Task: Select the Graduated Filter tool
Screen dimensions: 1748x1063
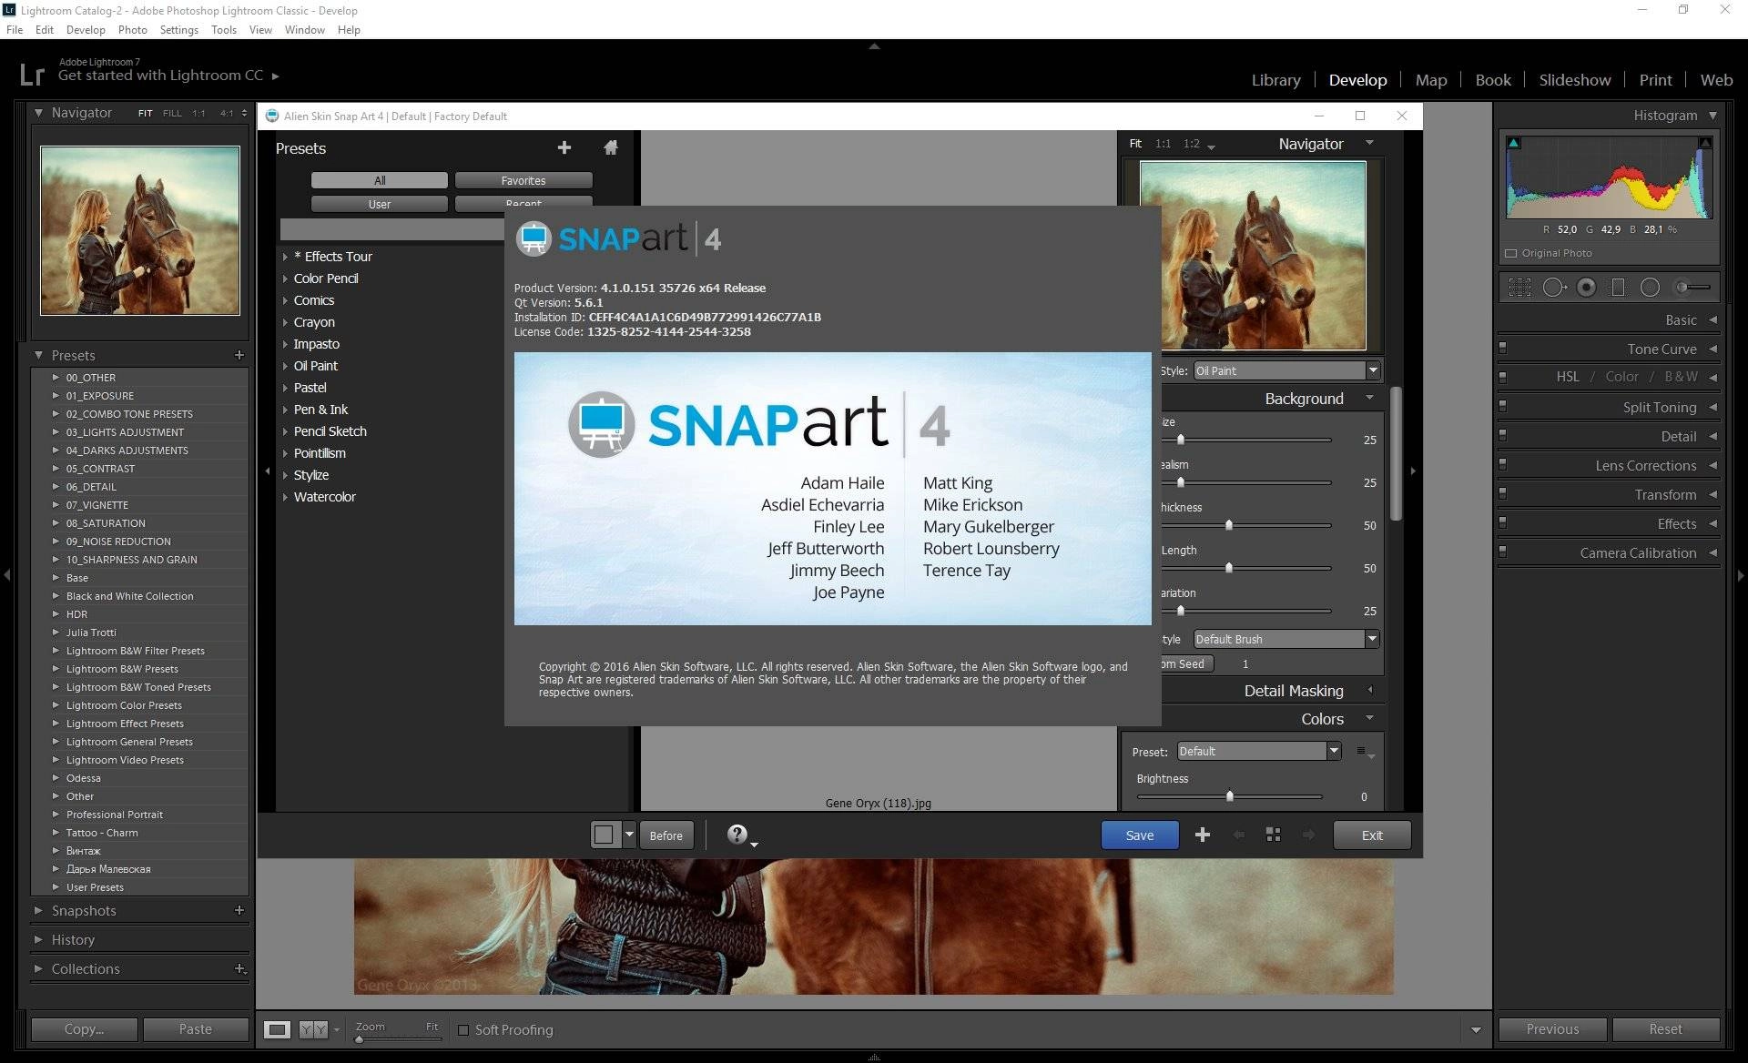Action: [1618, 288]
